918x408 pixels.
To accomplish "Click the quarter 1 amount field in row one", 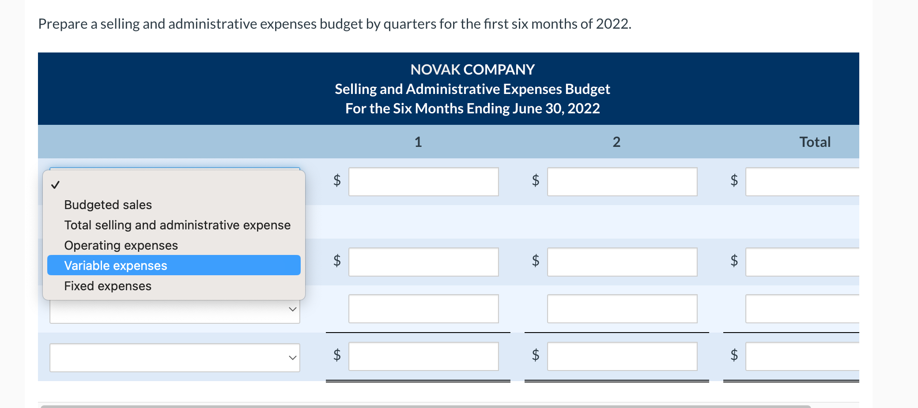I will tap(423, 181).
